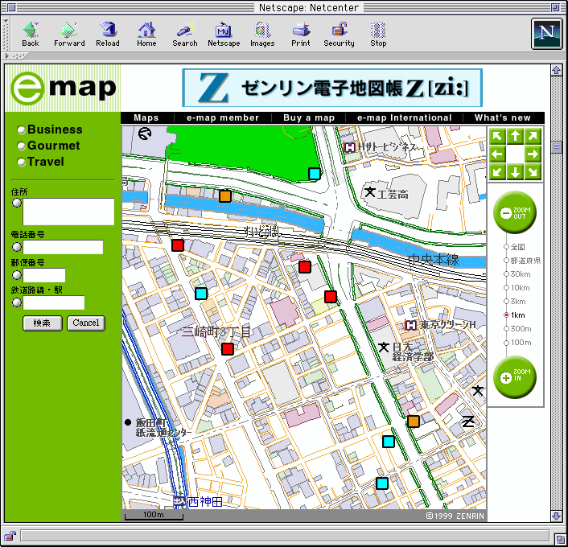Select the 住所 search radio button

tap(17, 203)
